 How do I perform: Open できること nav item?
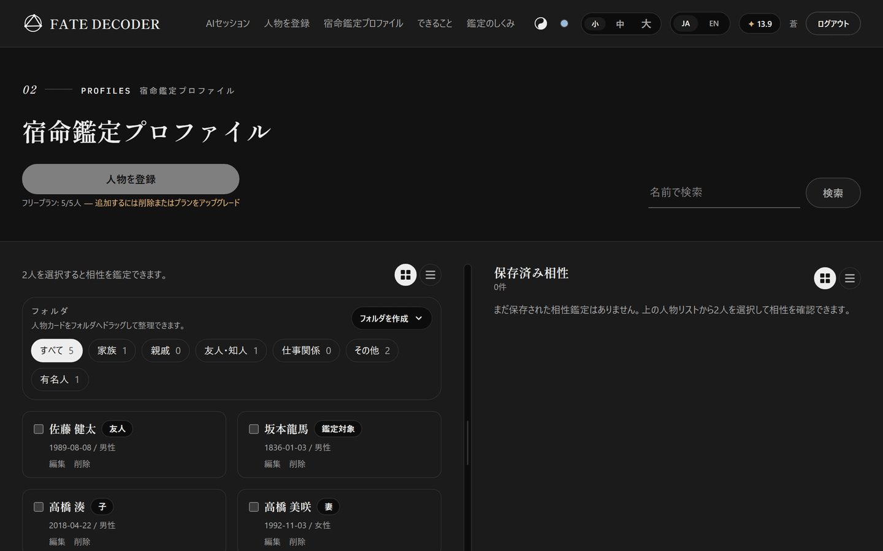[x=435, y=23]
